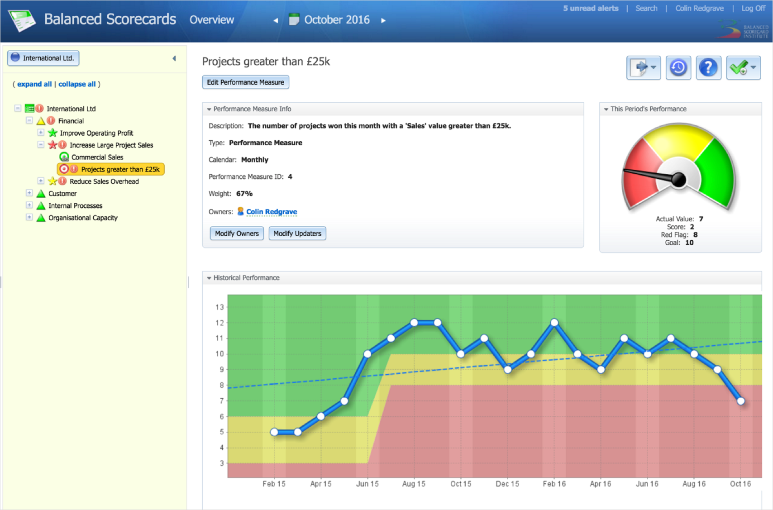Collapse International Ltd tree node
The height and width of the screenshot is (510, 773).
(18, 108)
